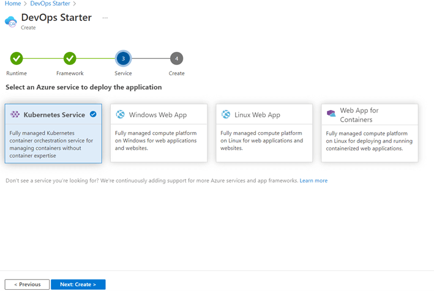This screenshot has height=291, width=434.
Task: Click the Windows Web App description text
Action: click(x=156, y=141)
